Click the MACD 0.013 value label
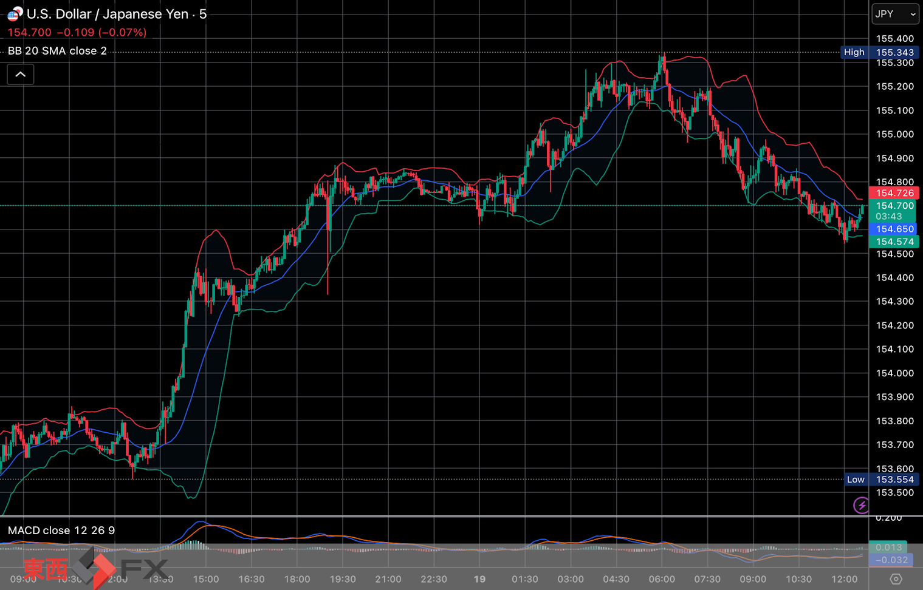 click(x=888, y=548)
